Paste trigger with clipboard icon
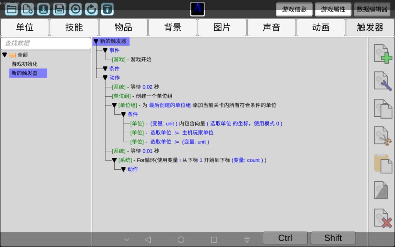This screenshot has width=395, height=247. [383, 164]
